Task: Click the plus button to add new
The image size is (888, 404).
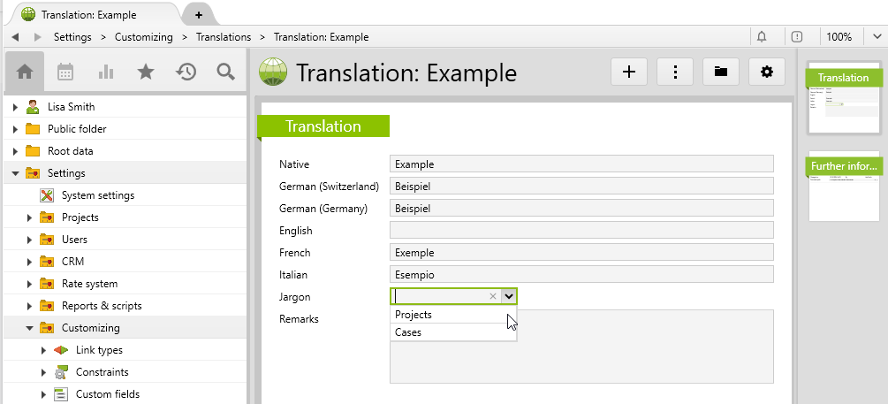Action: tap(629, 72)
